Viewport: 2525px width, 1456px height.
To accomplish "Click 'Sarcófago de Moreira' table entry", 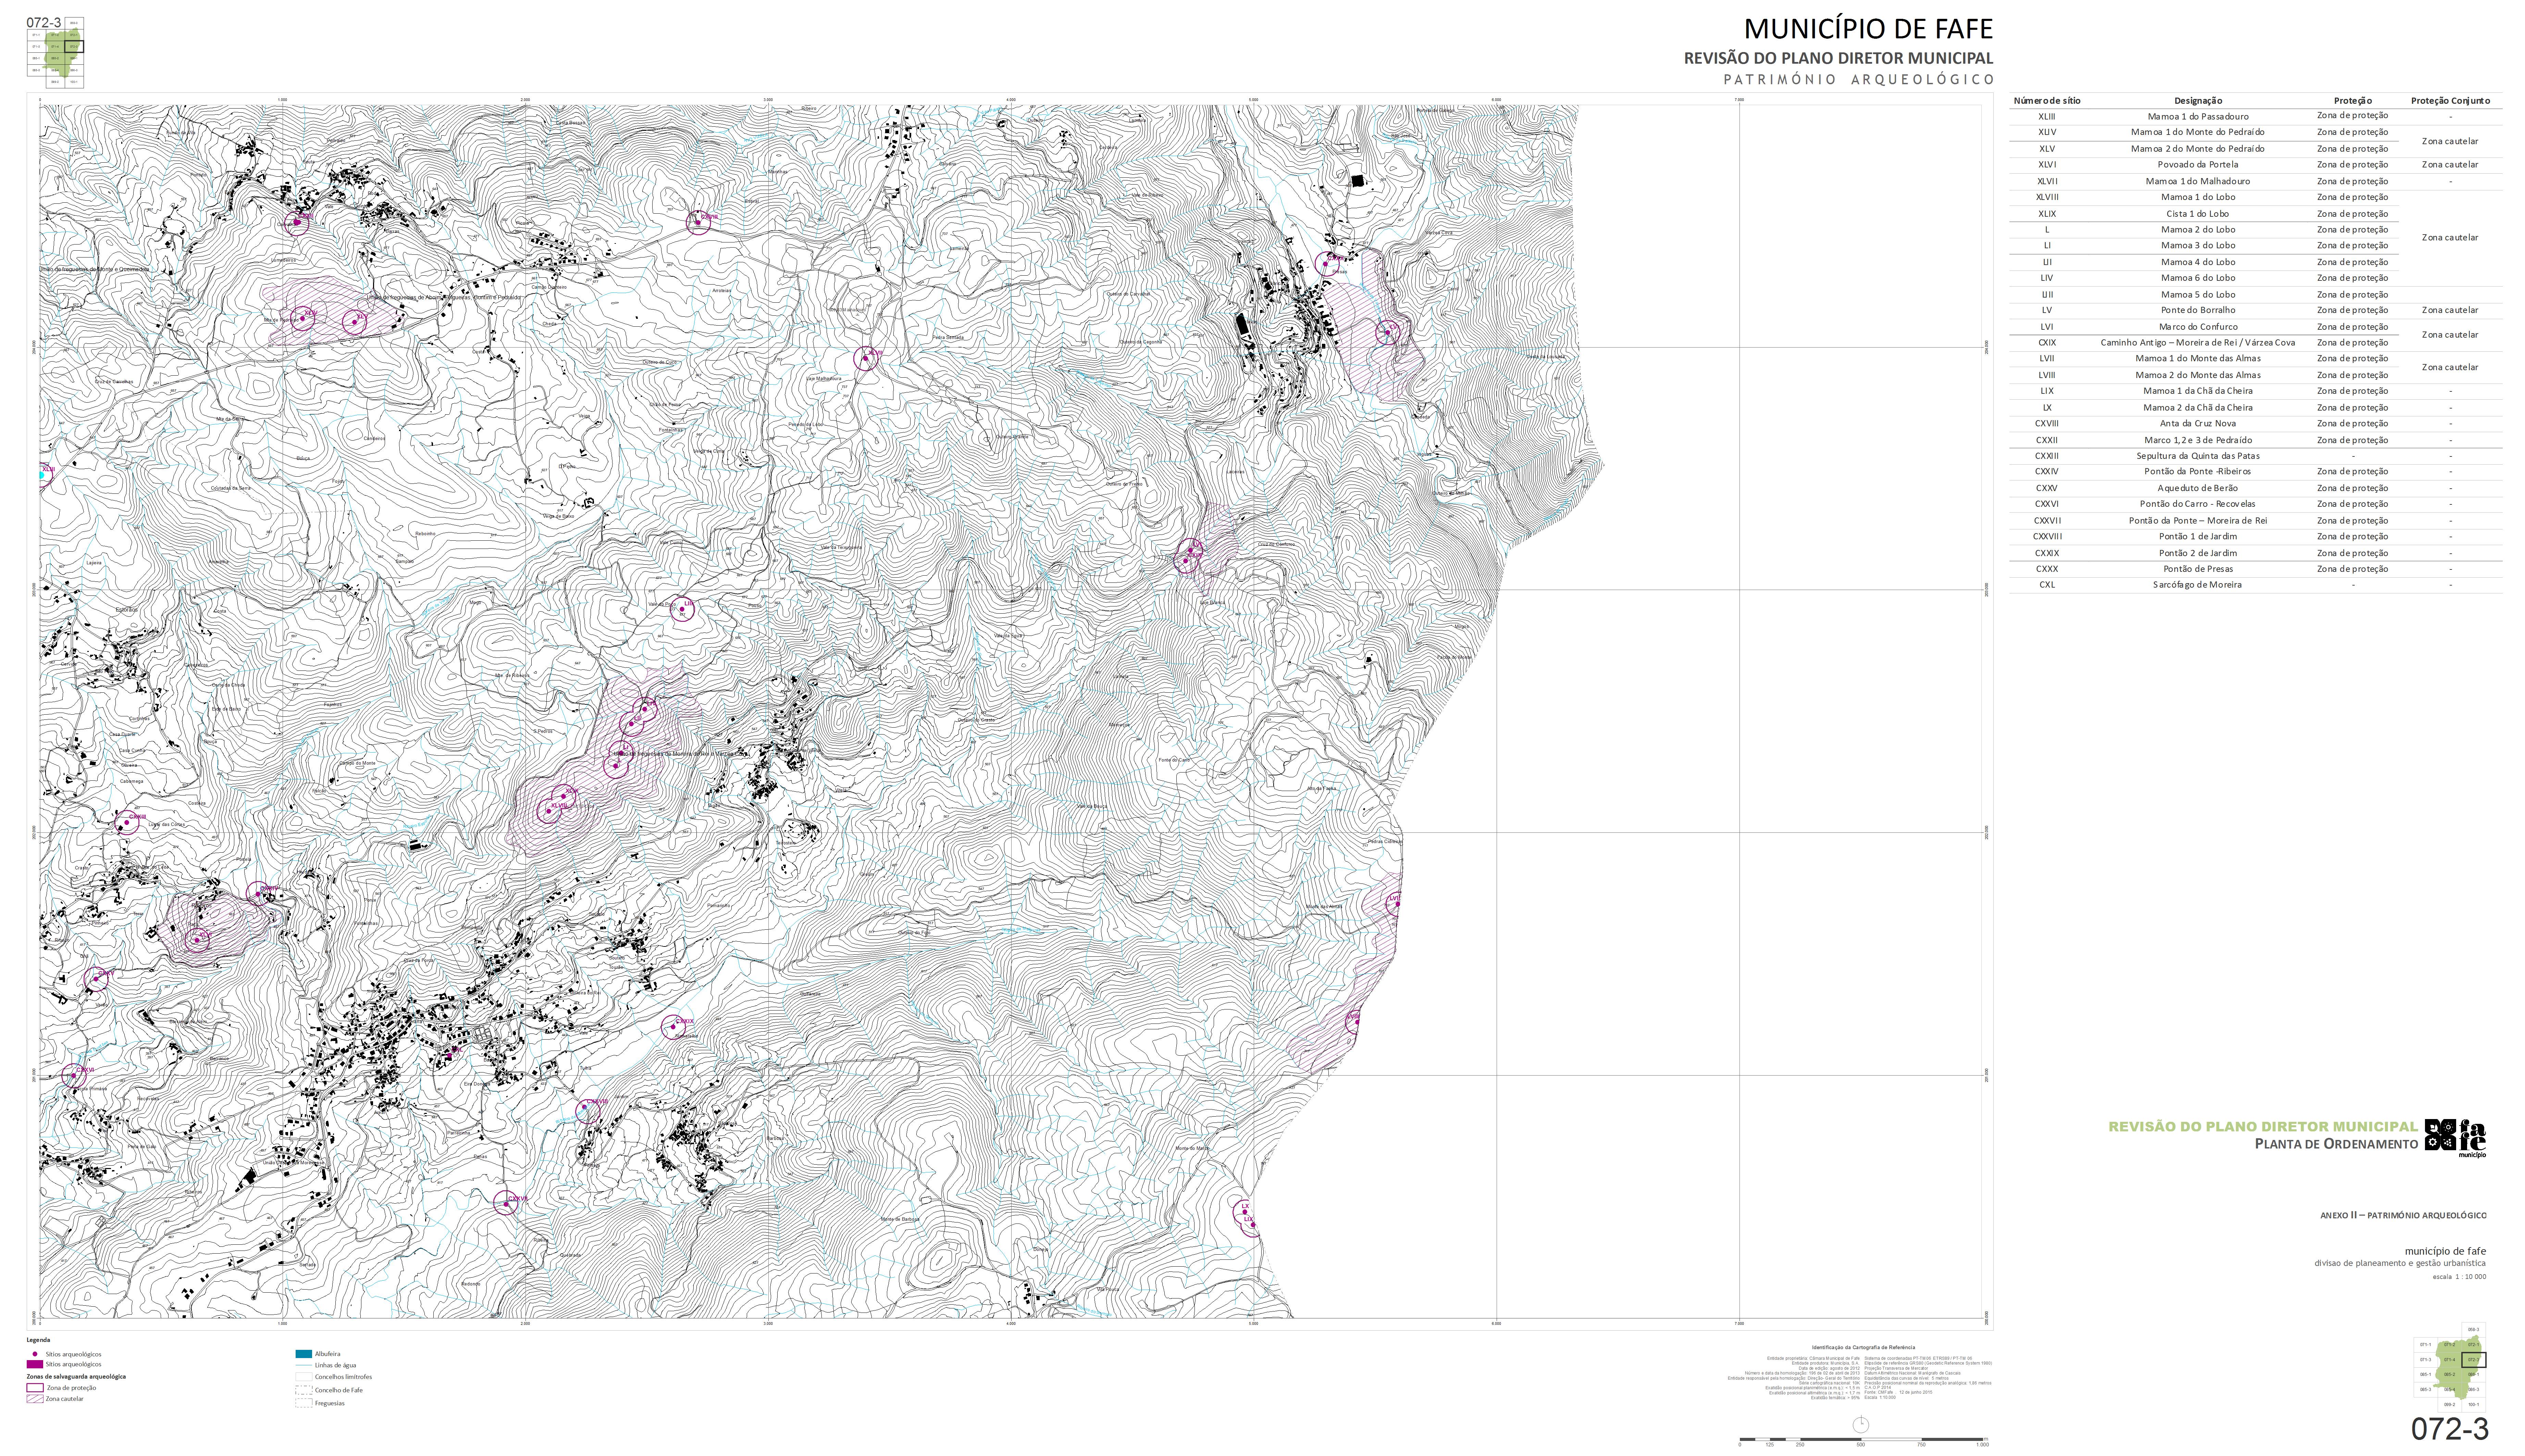I will (x=2198, y=585).
